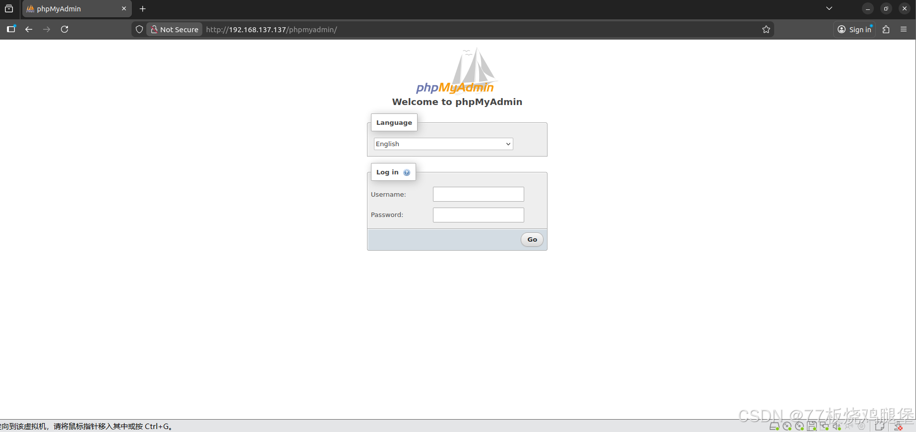The width and height of the screenshot is (916, 432).
Task: Click the sound card status icon
Action: [x=837, y=426]
